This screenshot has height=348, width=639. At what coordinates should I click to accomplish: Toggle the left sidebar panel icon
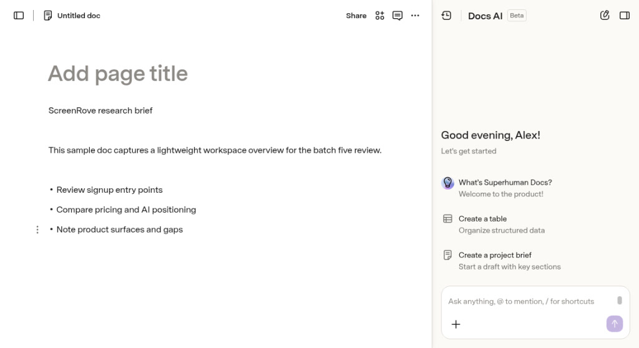click(19, 16)
